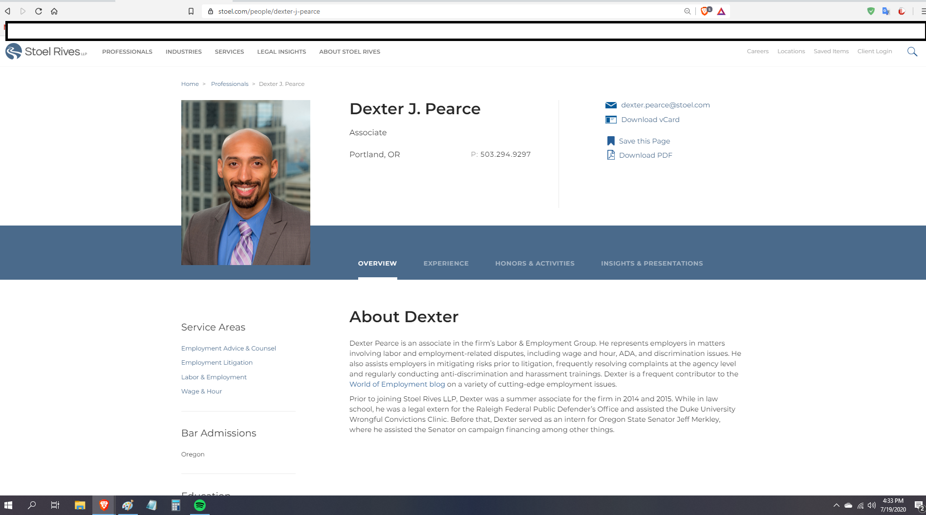The height and width of the screenshot is (515, 926).
Task: Open the World of Employment blog link
Action: coord(397,384)
